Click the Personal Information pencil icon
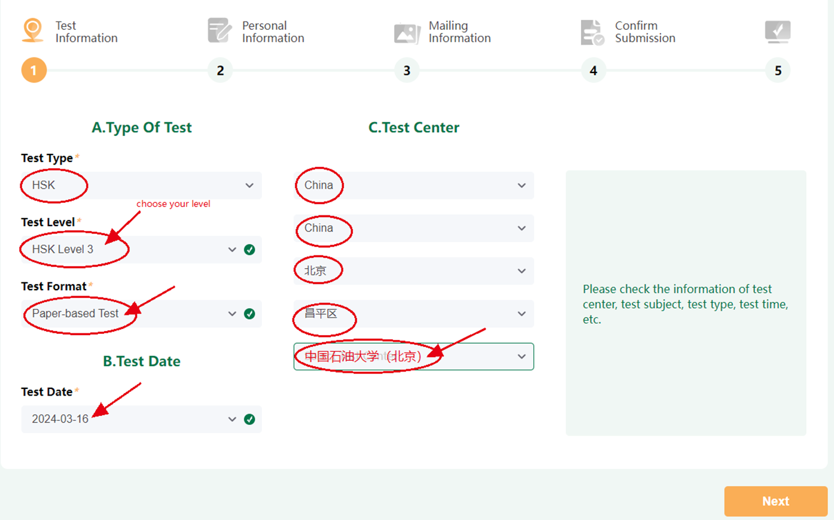The image size is (834, 520). 219,31
